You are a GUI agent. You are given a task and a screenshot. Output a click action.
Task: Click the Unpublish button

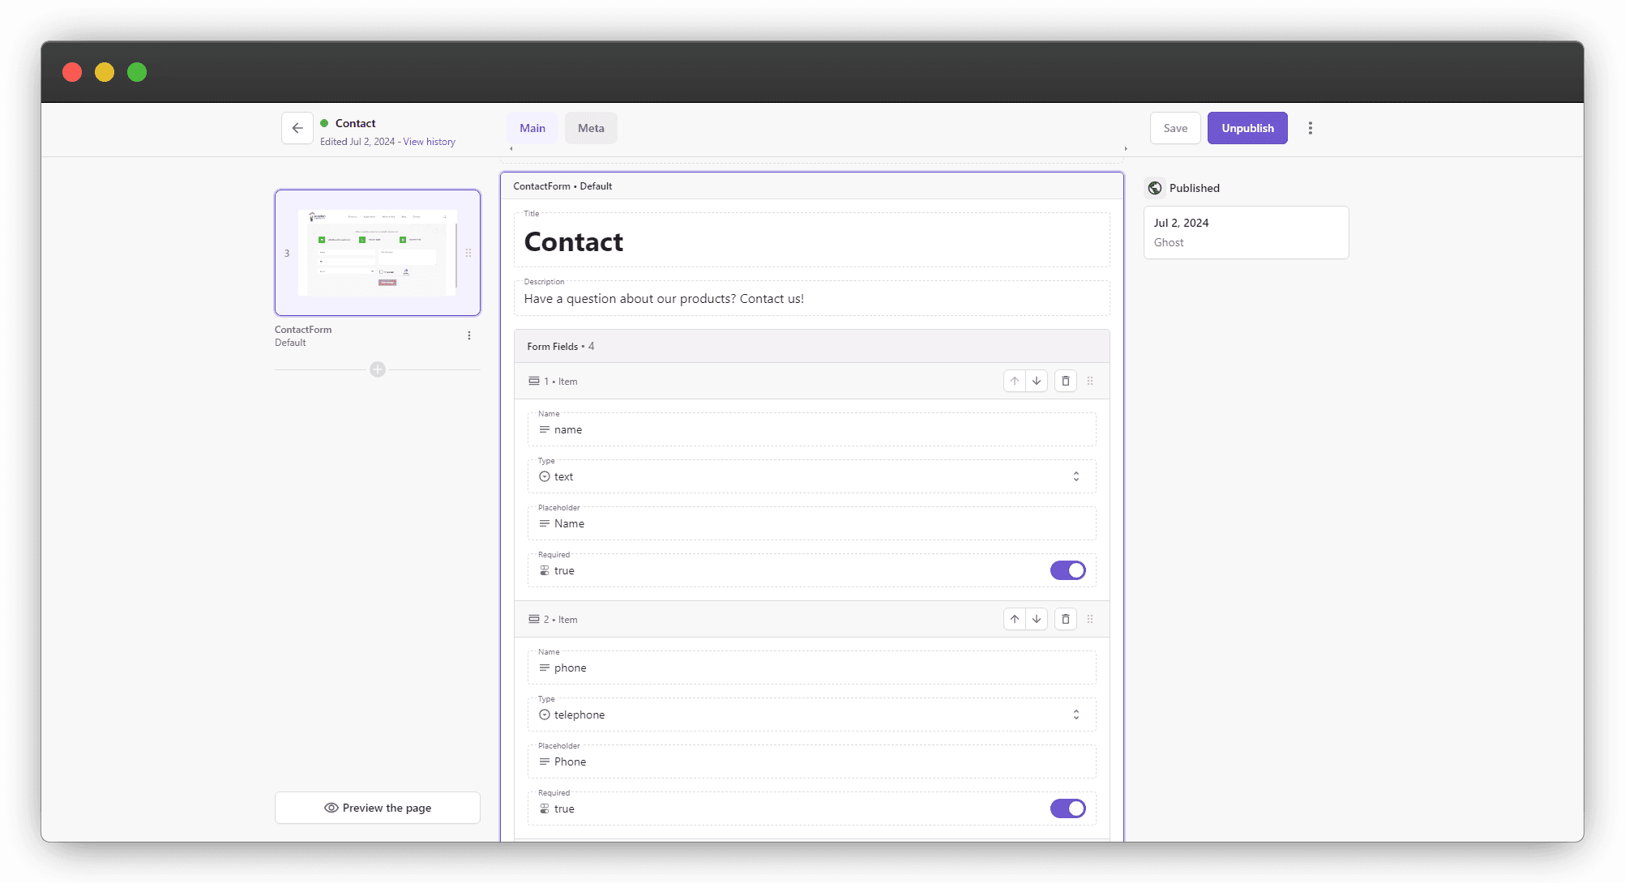[1247, 128]
